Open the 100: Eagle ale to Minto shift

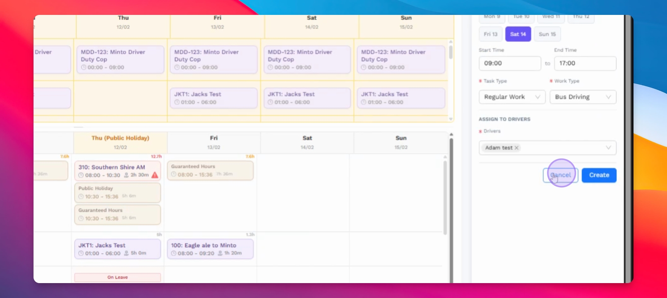210,249
